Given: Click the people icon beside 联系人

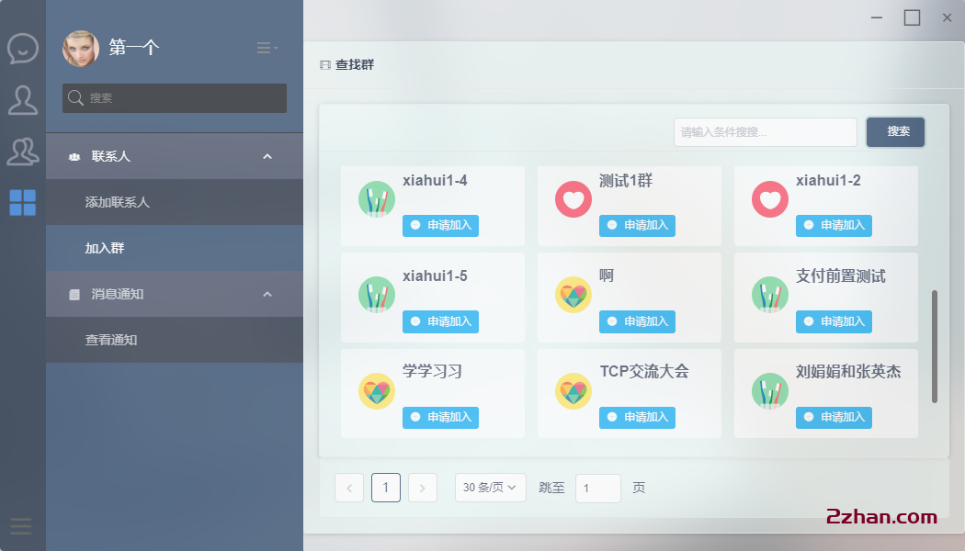Looking at the screenshot, I should [x=75, y=155].
